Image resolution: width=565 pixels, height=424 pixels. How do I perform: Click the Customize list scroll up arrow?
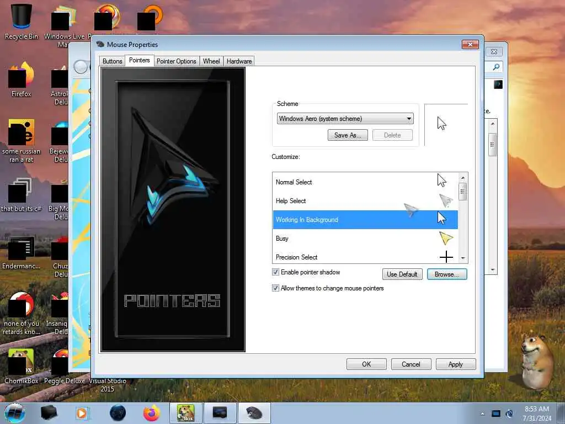coord(463,178)
